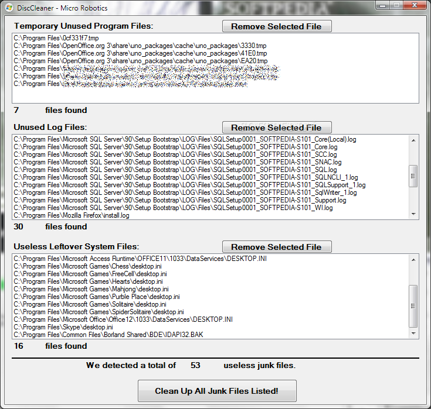Viewport: 431px width, 409px height.
Task: Select the Chess desktop.ini entry
Action: point(89,266)
